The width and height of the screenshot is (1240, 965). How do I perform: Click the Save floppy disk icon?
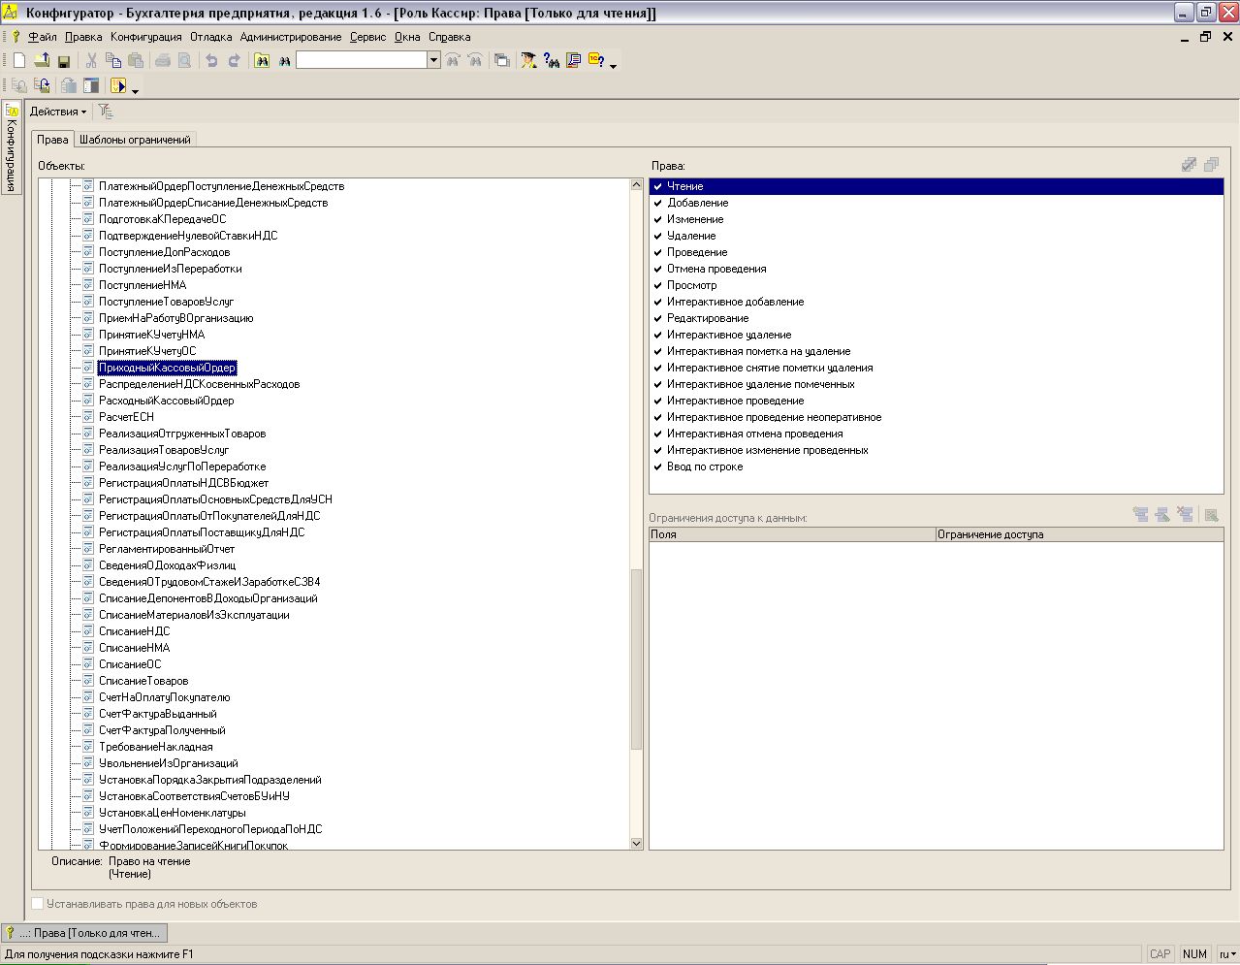[64, 60]
